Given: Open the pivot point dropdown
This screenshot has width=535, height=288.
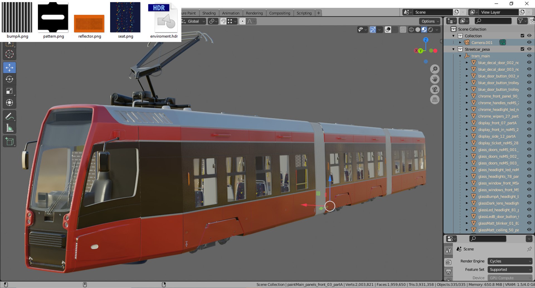Looking at the screenshot, I should 213,21.
